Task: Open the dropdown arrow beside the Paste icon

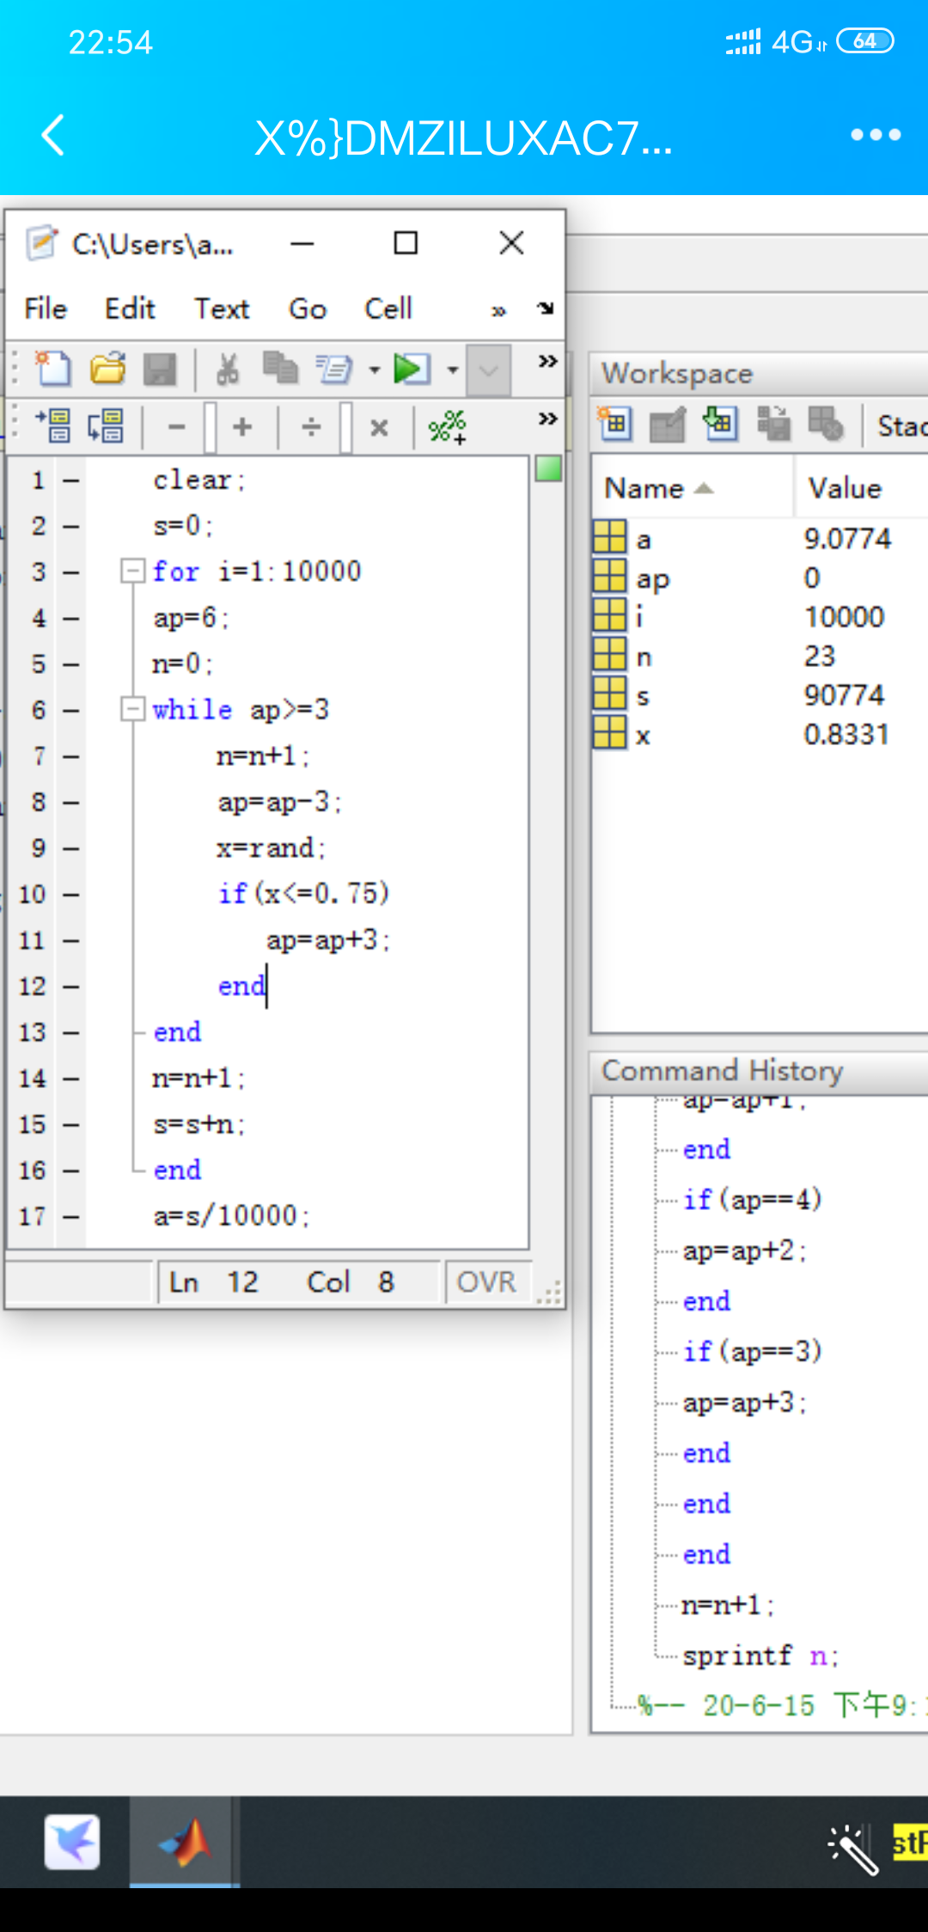Action: pyautogui.click(x=375, y=370)
